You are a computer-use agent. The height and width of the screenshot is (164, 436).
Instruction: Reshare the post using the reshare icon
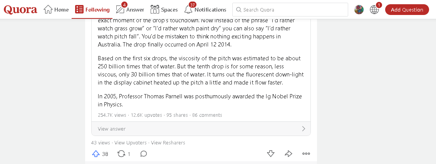point(121,154)
